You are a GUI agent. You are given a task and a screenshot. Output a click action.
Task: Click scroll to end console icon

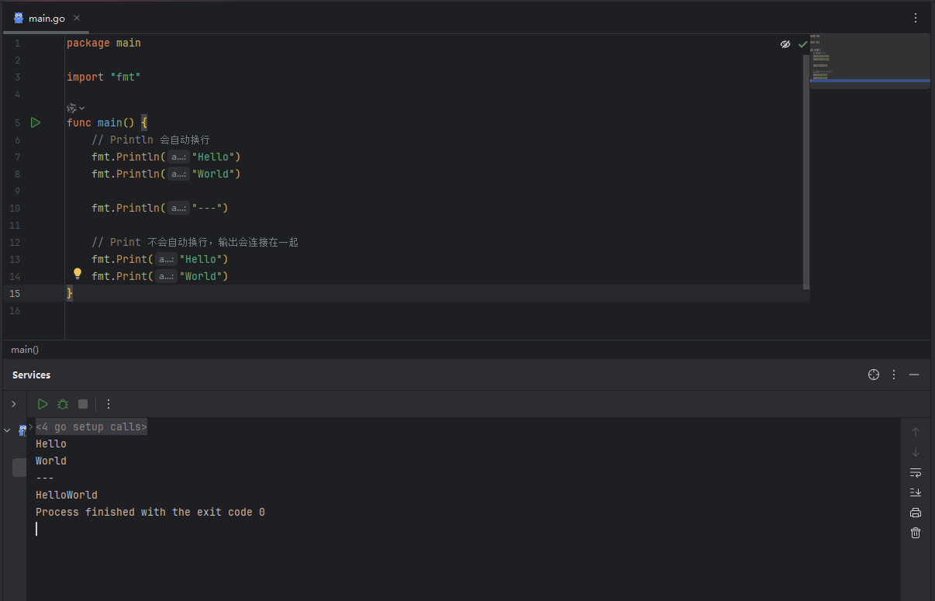point(916,492)
